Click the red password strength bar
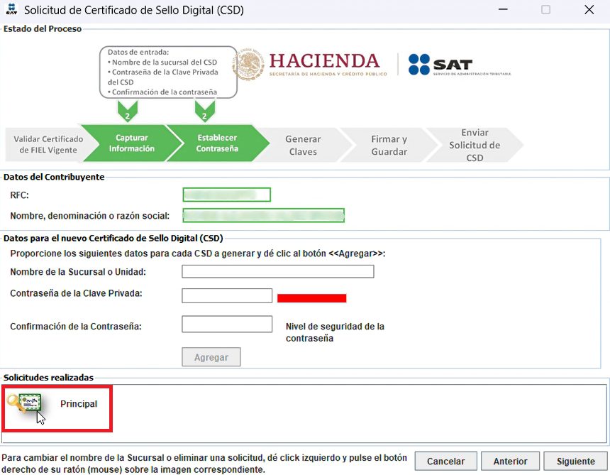The image size is (610, 475). click(x=311, y=298)
